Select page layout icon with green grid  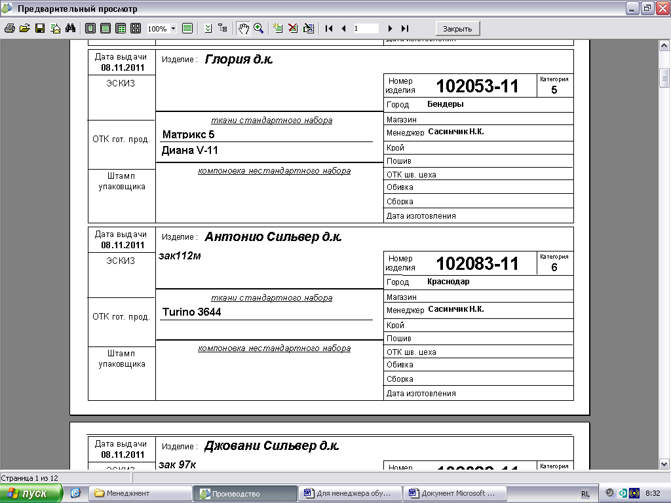[121, 28]
